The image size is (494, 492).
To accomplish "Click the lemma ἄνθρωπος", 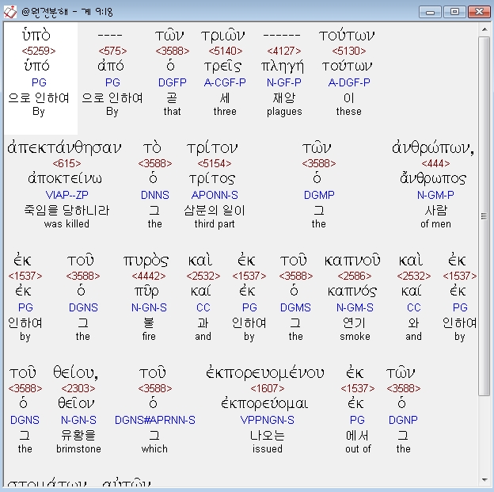I will (x=433, y=178).
